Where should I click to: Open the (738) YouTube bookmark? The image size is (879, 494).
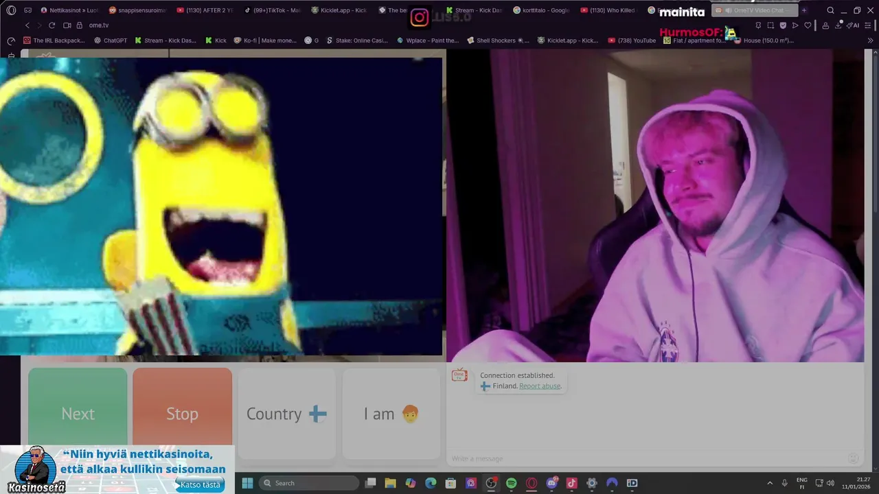632,40
